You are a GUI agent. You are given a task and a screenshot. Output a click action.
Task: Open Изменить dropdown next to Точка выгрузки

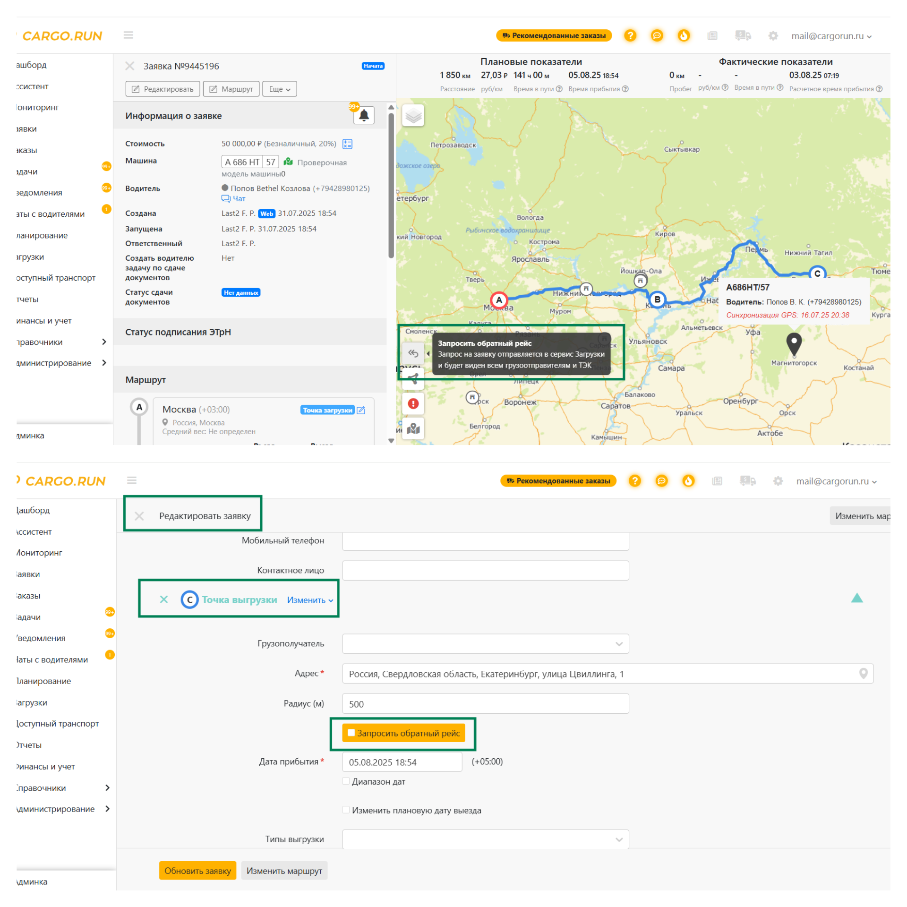tap(310, 600)
